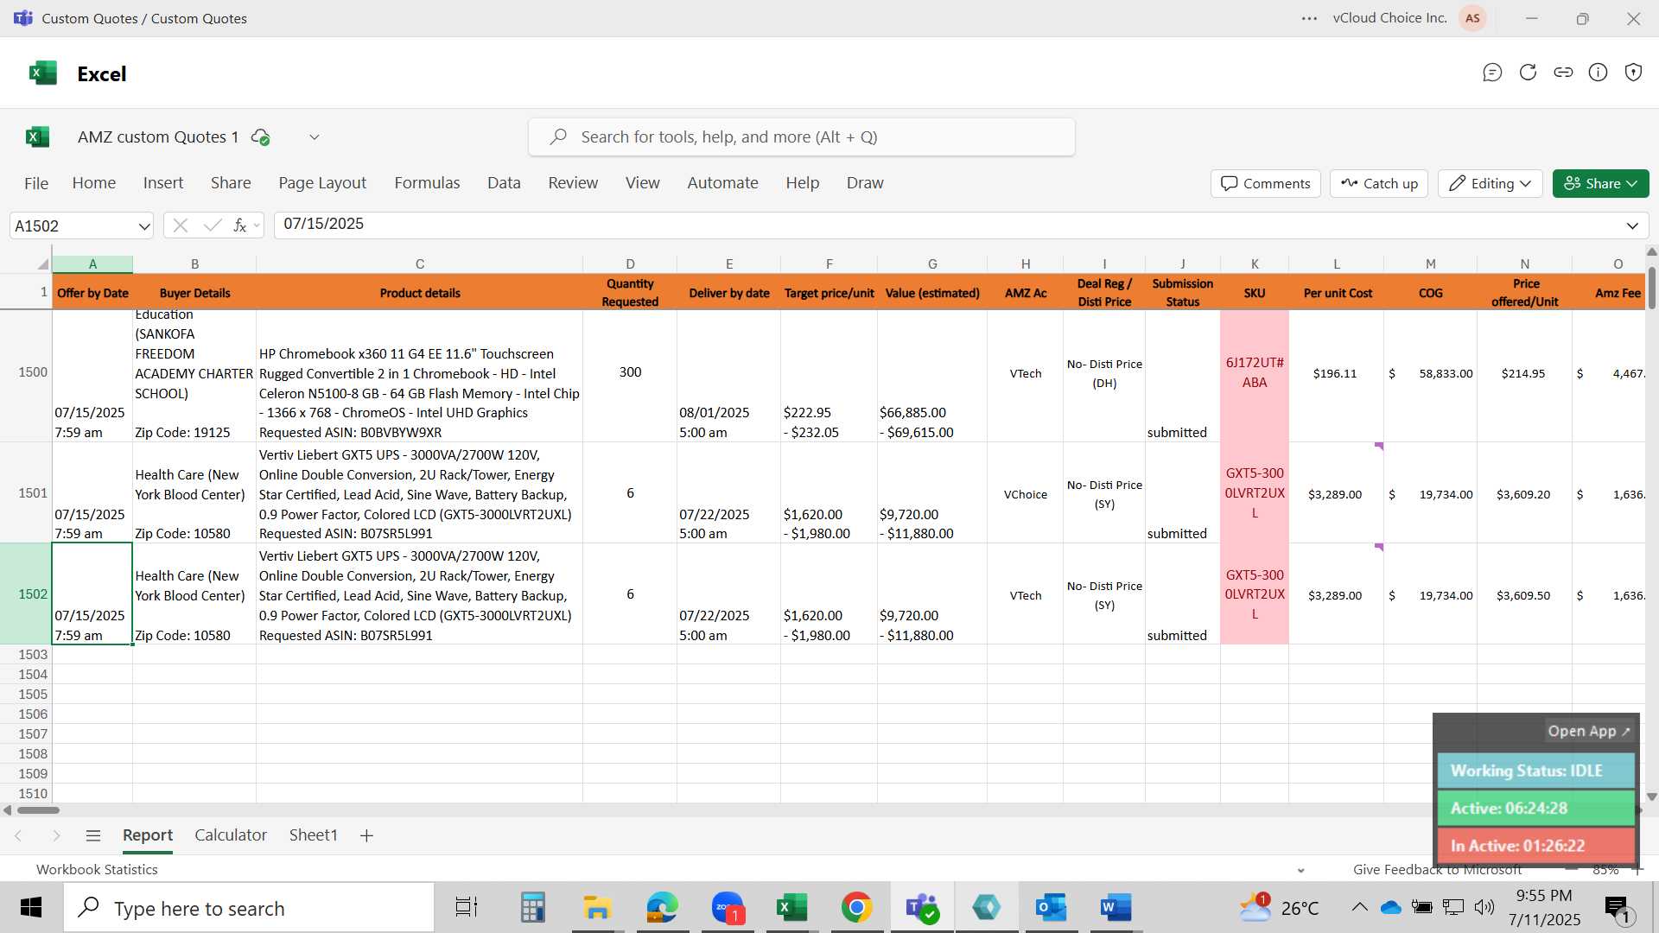The width and height of the screenshot is (1659, 933).
Task: Open the Teams more options ellipsis
Action: (x=1309, y=18)
